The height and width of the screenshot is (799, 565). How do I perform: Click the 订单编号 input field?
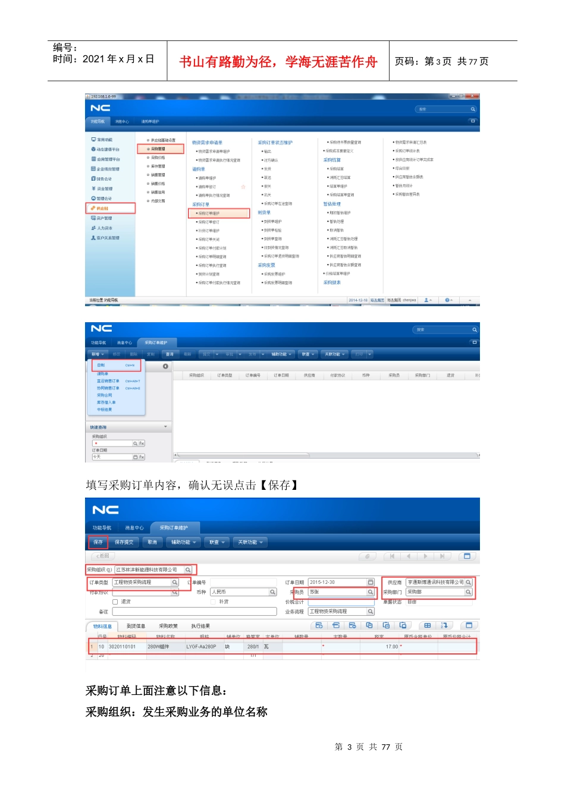[x=243, y=583]
